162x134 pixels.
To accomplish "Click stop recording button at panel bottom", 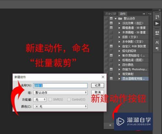I will (x=110, y=125).
